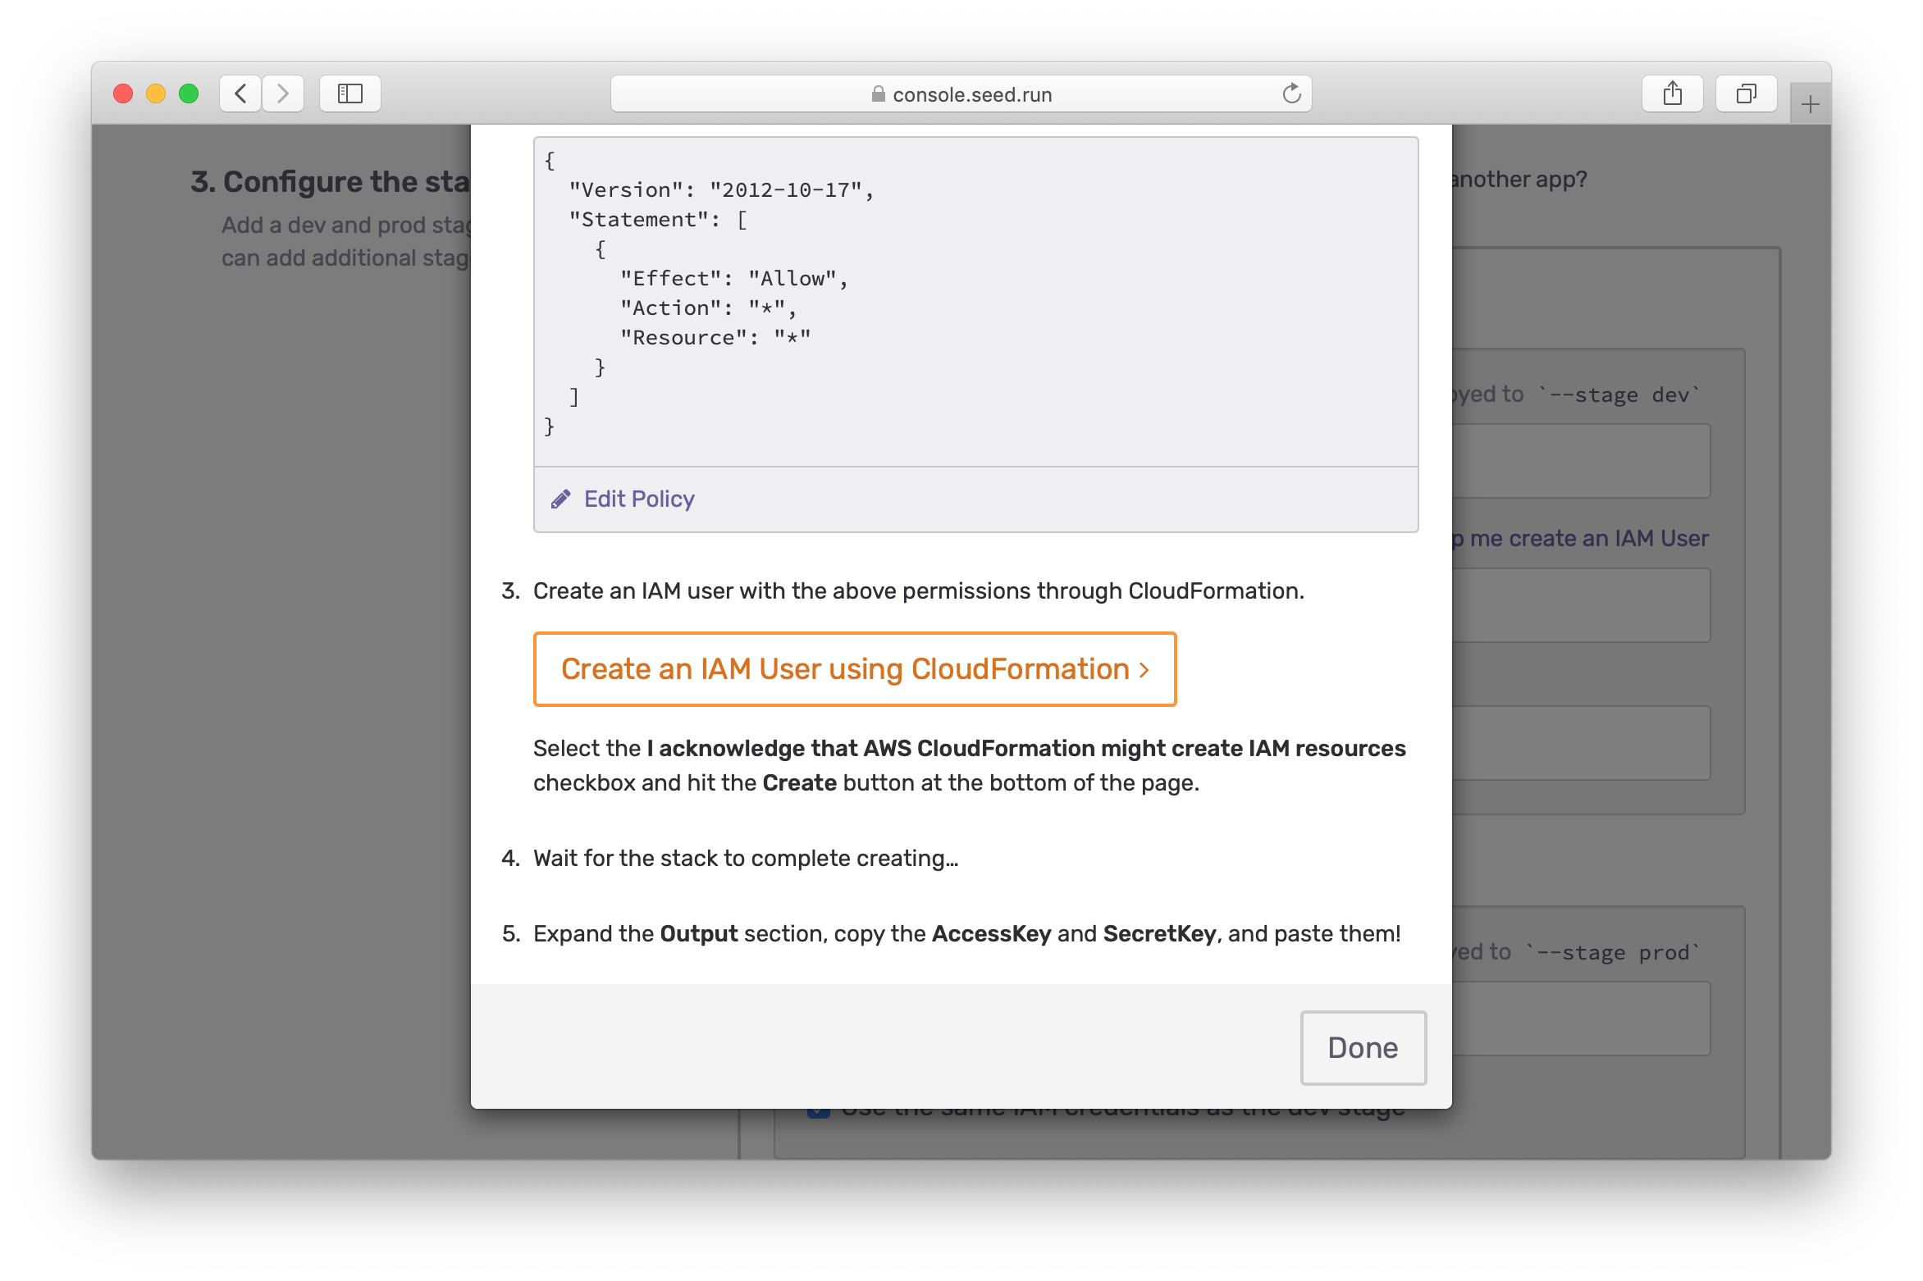Open the Share menu
This screenshot has width=1923, height=1281.
click(x=1672, y=93)
